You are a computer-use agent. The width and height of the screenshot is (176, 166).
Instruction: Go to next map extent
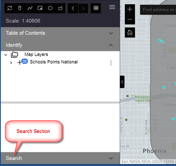pyautogui.click(x=83, y=8)
